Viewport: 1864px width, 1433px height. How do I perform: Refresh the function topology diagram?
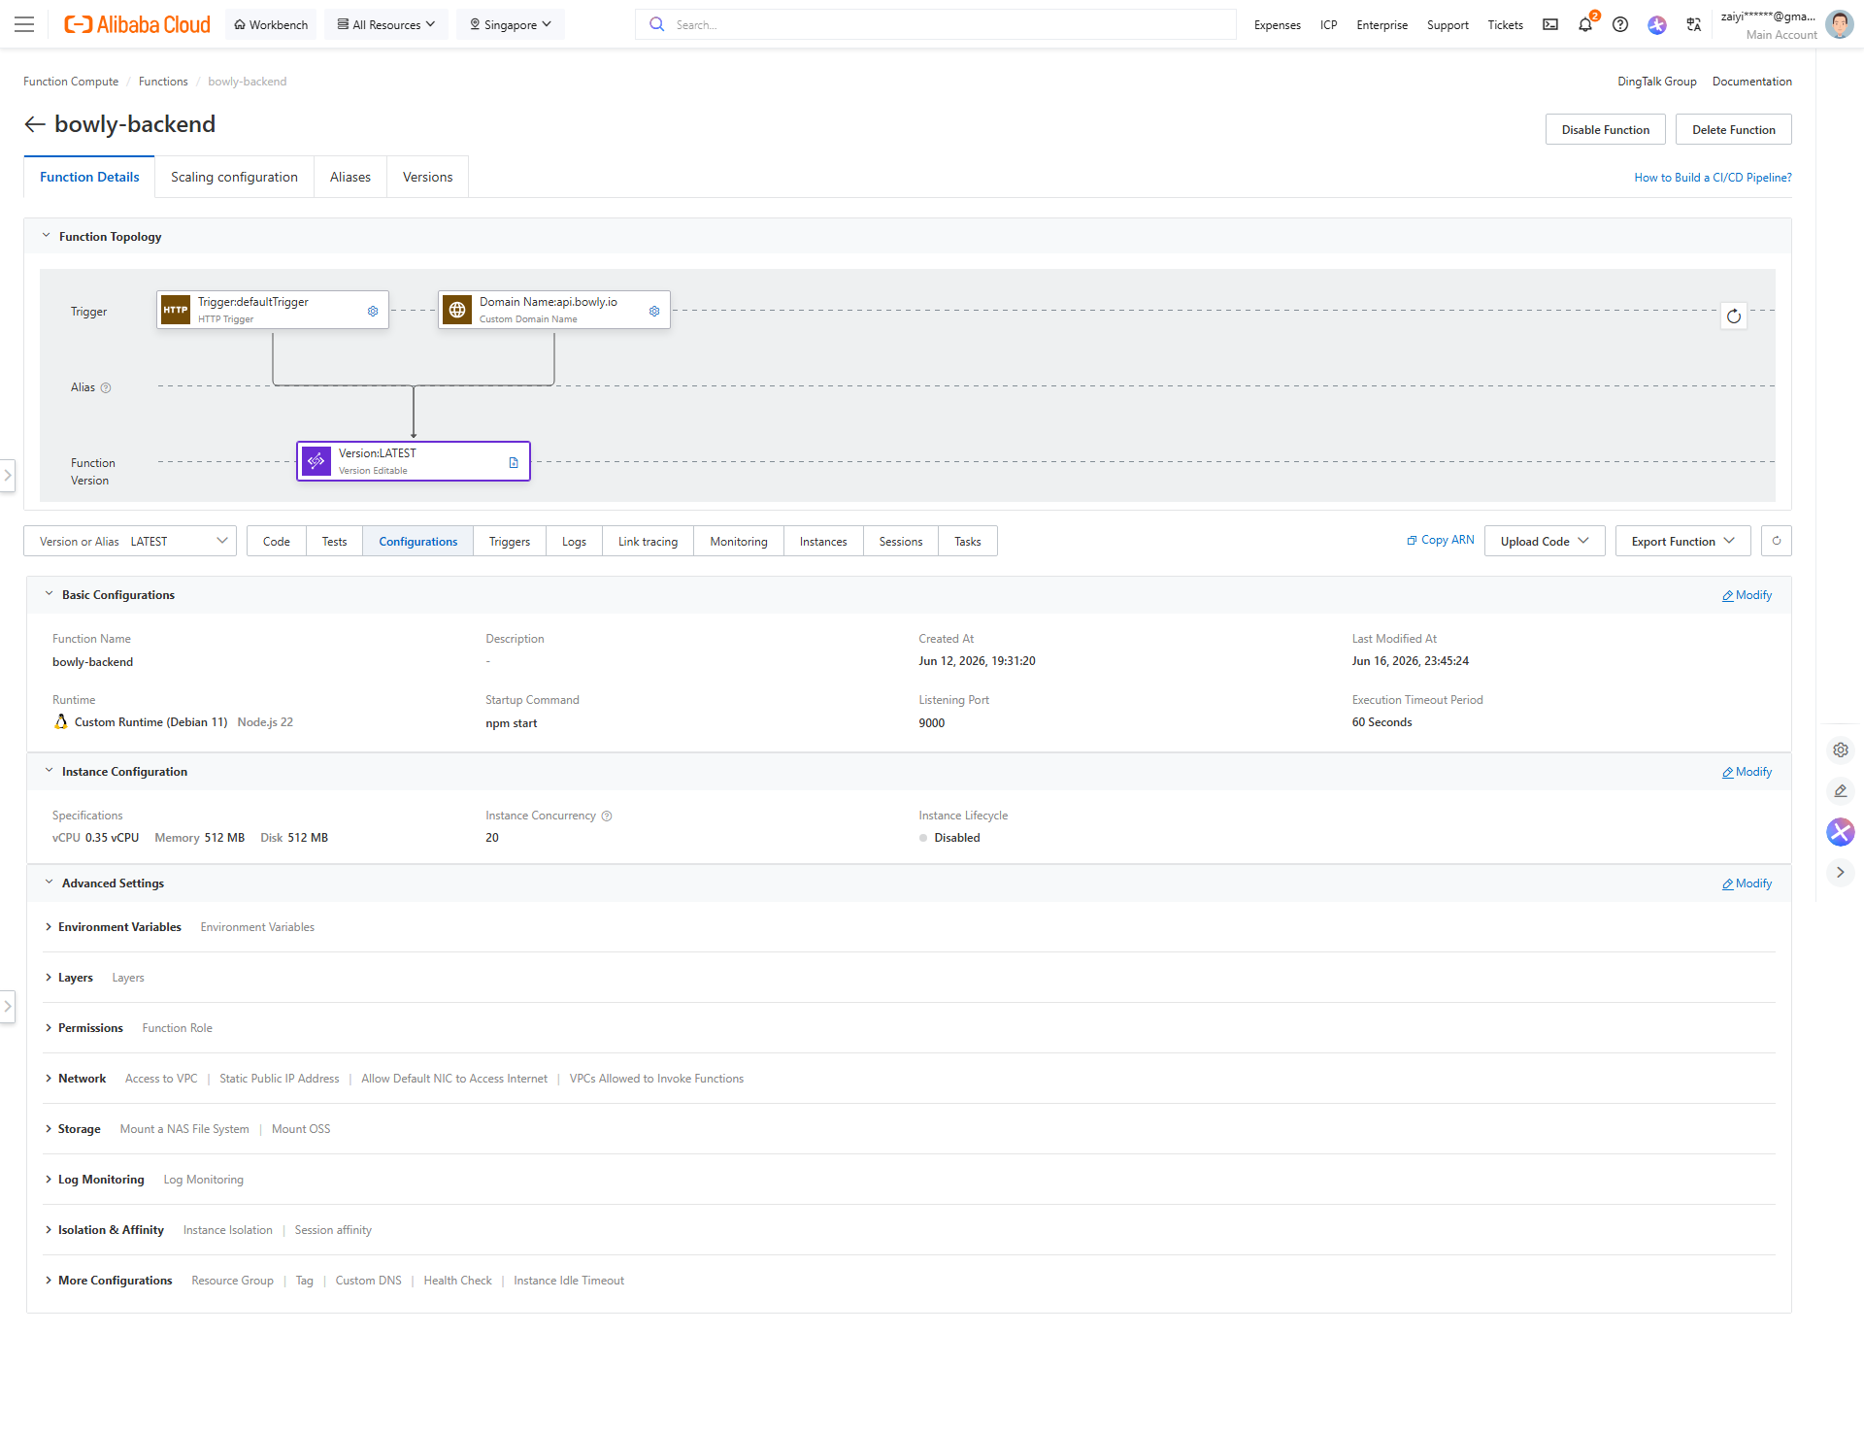pyautogui.click(x=1734, y=317)
